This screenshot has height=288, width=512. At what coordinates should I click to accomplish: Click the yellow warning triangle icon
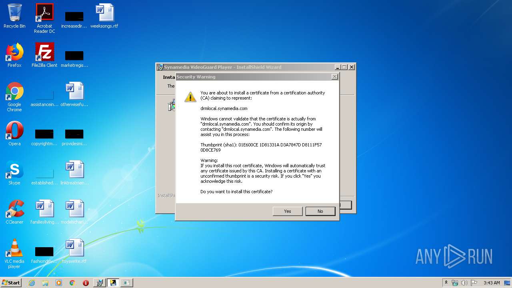(x=190, y=96)
